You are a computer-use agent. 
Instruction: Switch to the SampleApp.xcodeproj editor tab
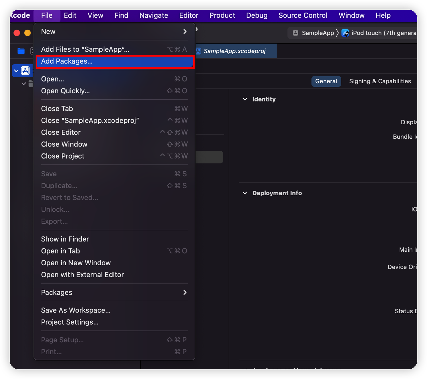coord(236,51)
